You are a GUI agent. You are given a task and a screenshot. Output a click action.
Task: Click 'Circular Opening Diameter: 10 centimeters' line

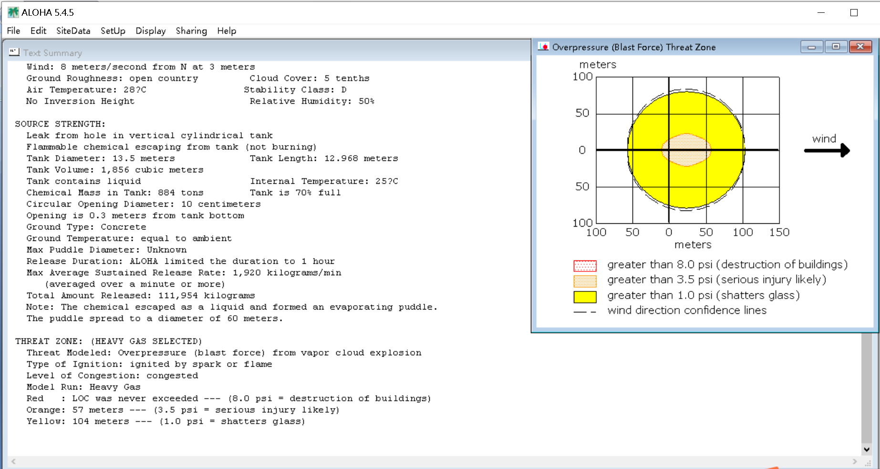click(144, 204)
